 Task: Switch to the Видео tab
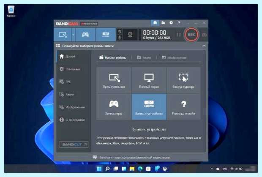[144, 57]
